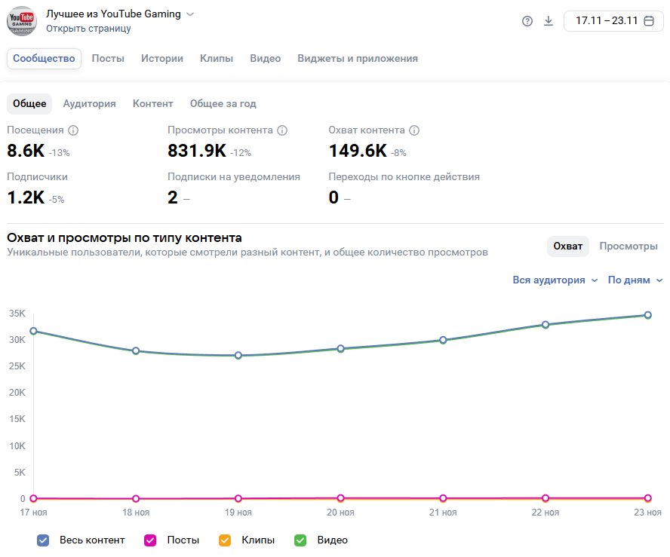
Task: Click the YouTube Gaming community avatar
Action: pos(22,20)
